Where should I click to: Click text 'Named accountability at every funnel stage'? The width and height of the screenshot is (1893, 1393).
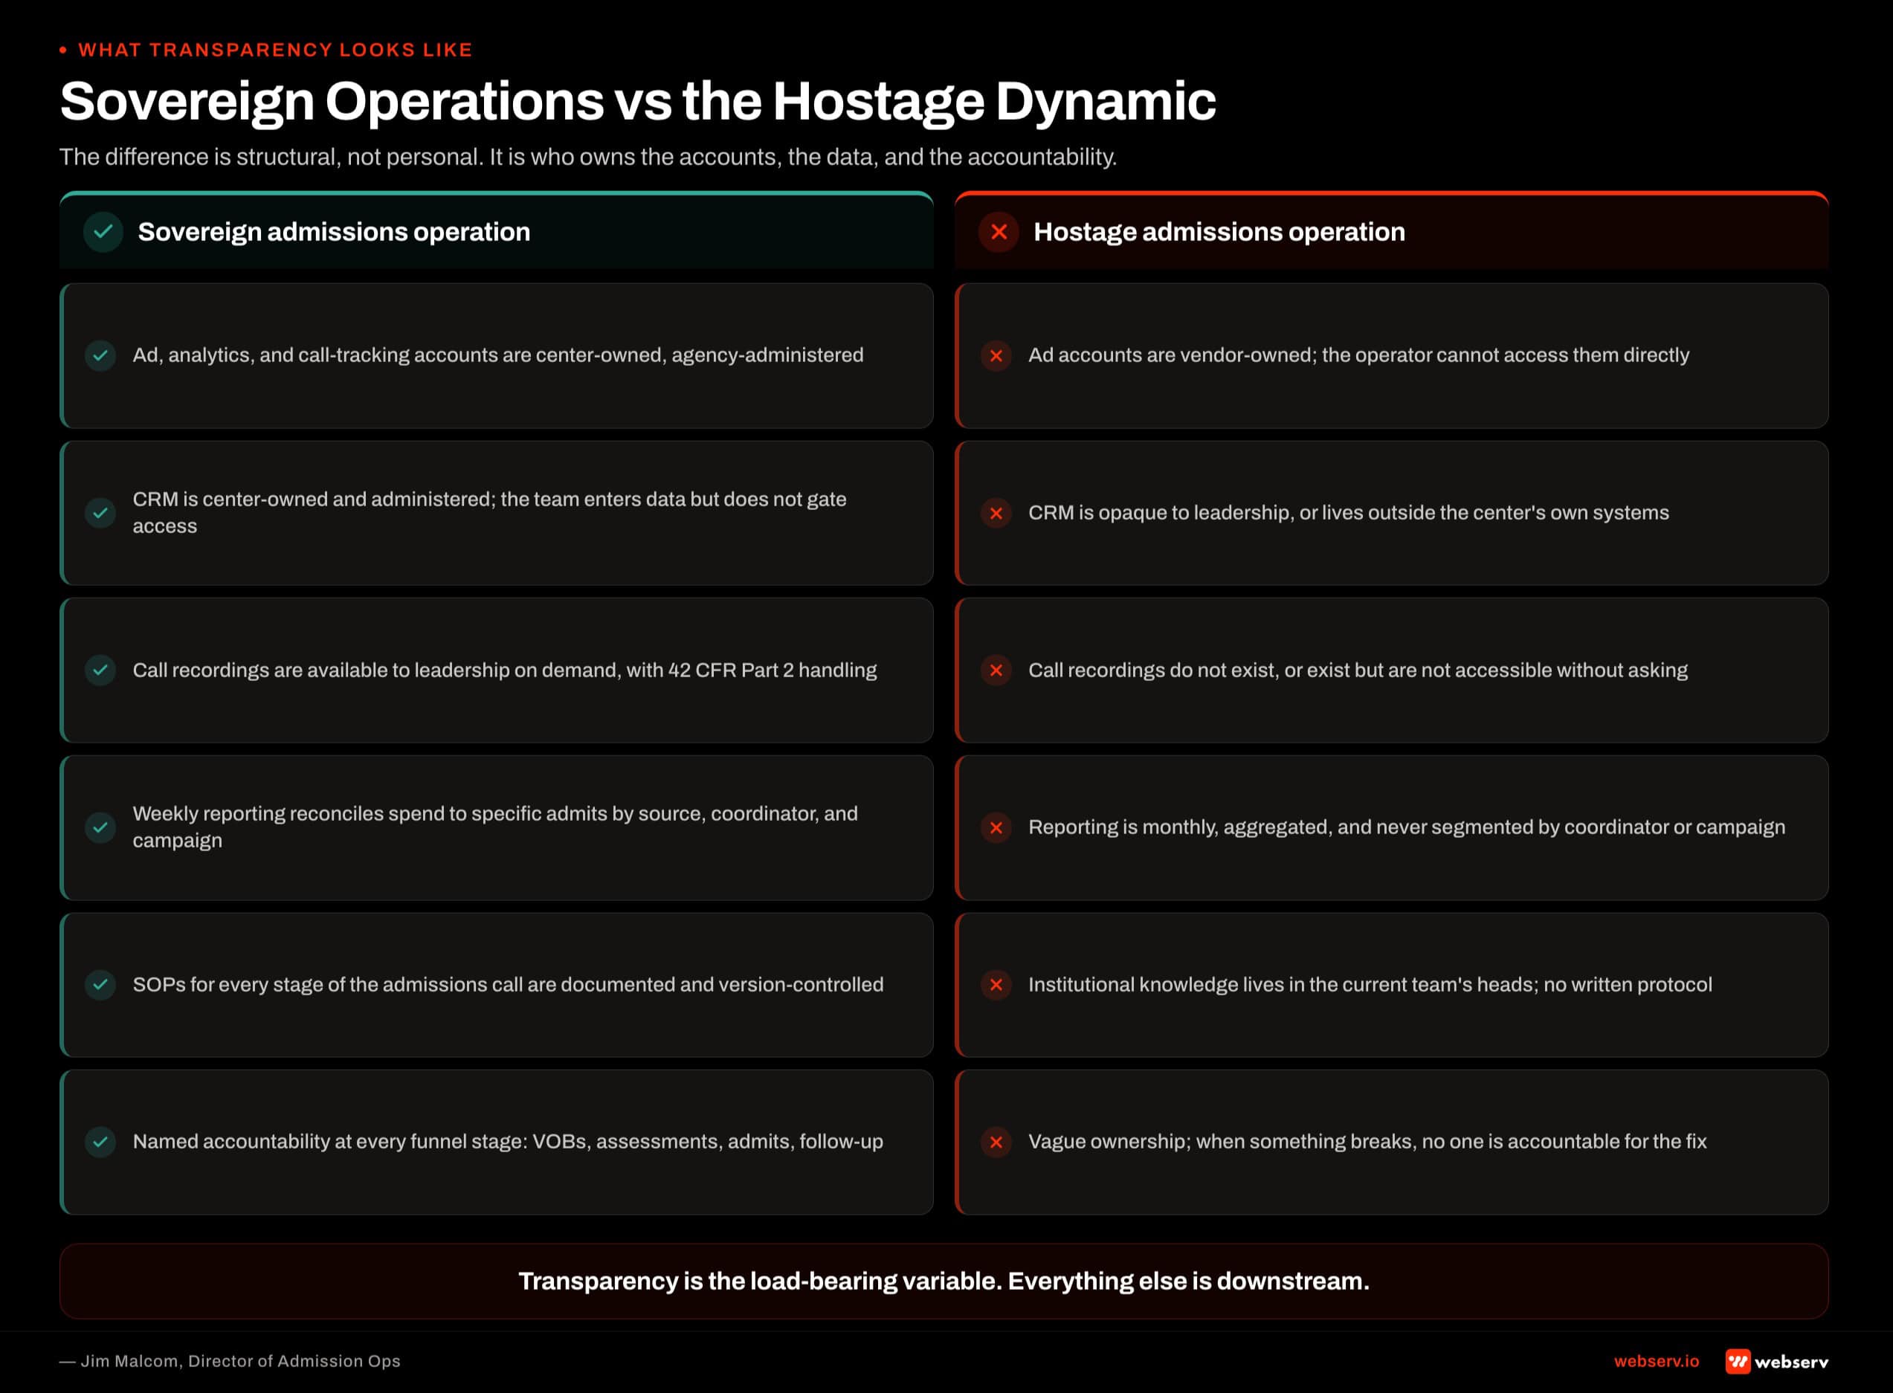pos(508,1142)
